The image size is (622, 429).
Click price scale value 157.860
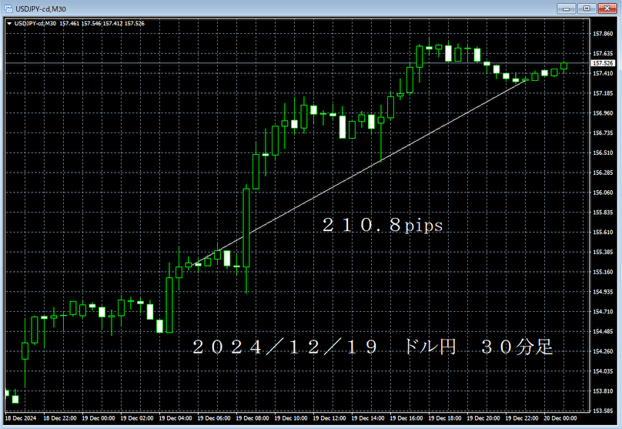tap(603, 34)
